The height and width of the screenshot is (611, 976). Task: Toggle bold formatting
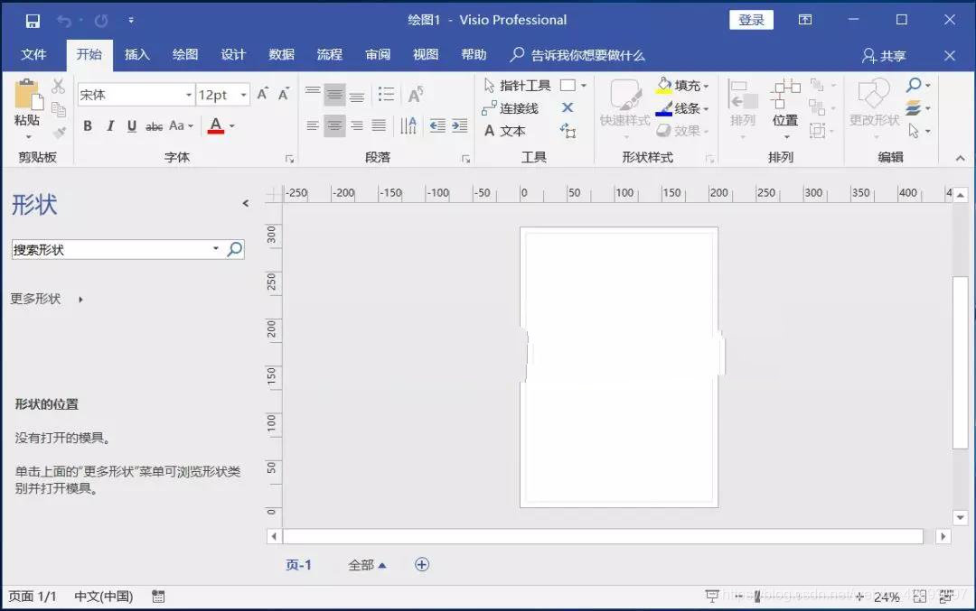tap(88, 126)
